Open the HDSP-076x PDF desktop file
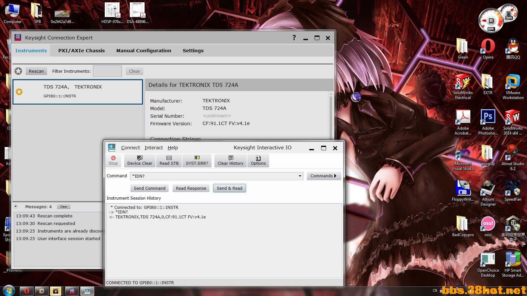Screen dimensions: 527x296 pos(112,13)
